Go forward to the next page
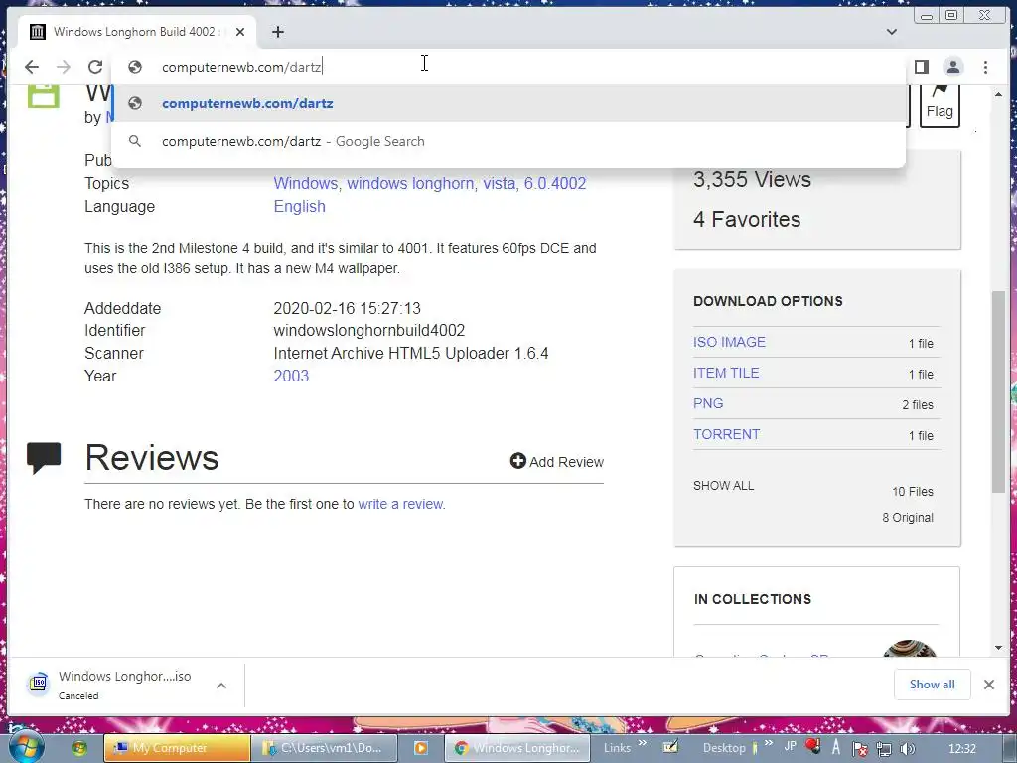 63,67
